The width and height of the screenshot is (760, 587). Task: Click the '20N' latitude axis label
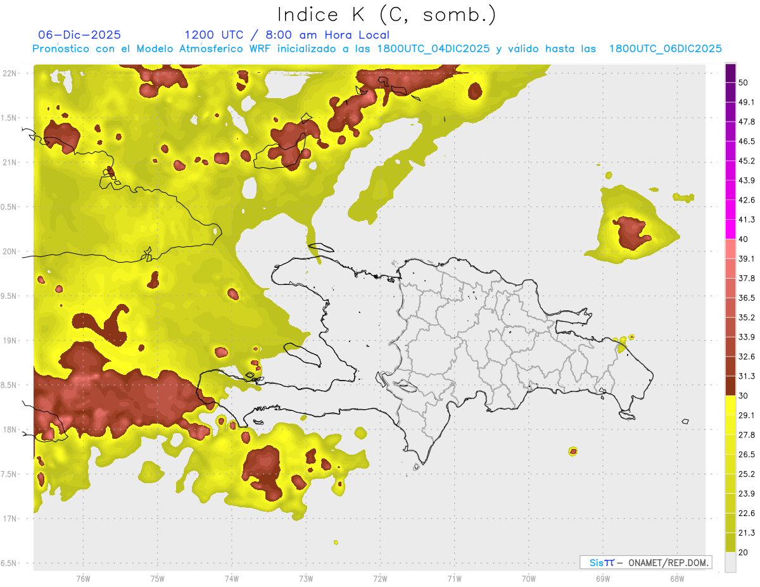click(x=11, y=251)
